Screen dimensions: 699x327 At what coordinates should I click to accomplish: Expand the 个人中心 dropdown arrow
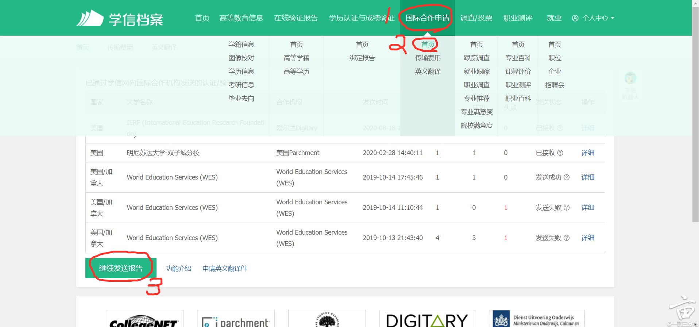pyautogui.click(x=613, y=18)
